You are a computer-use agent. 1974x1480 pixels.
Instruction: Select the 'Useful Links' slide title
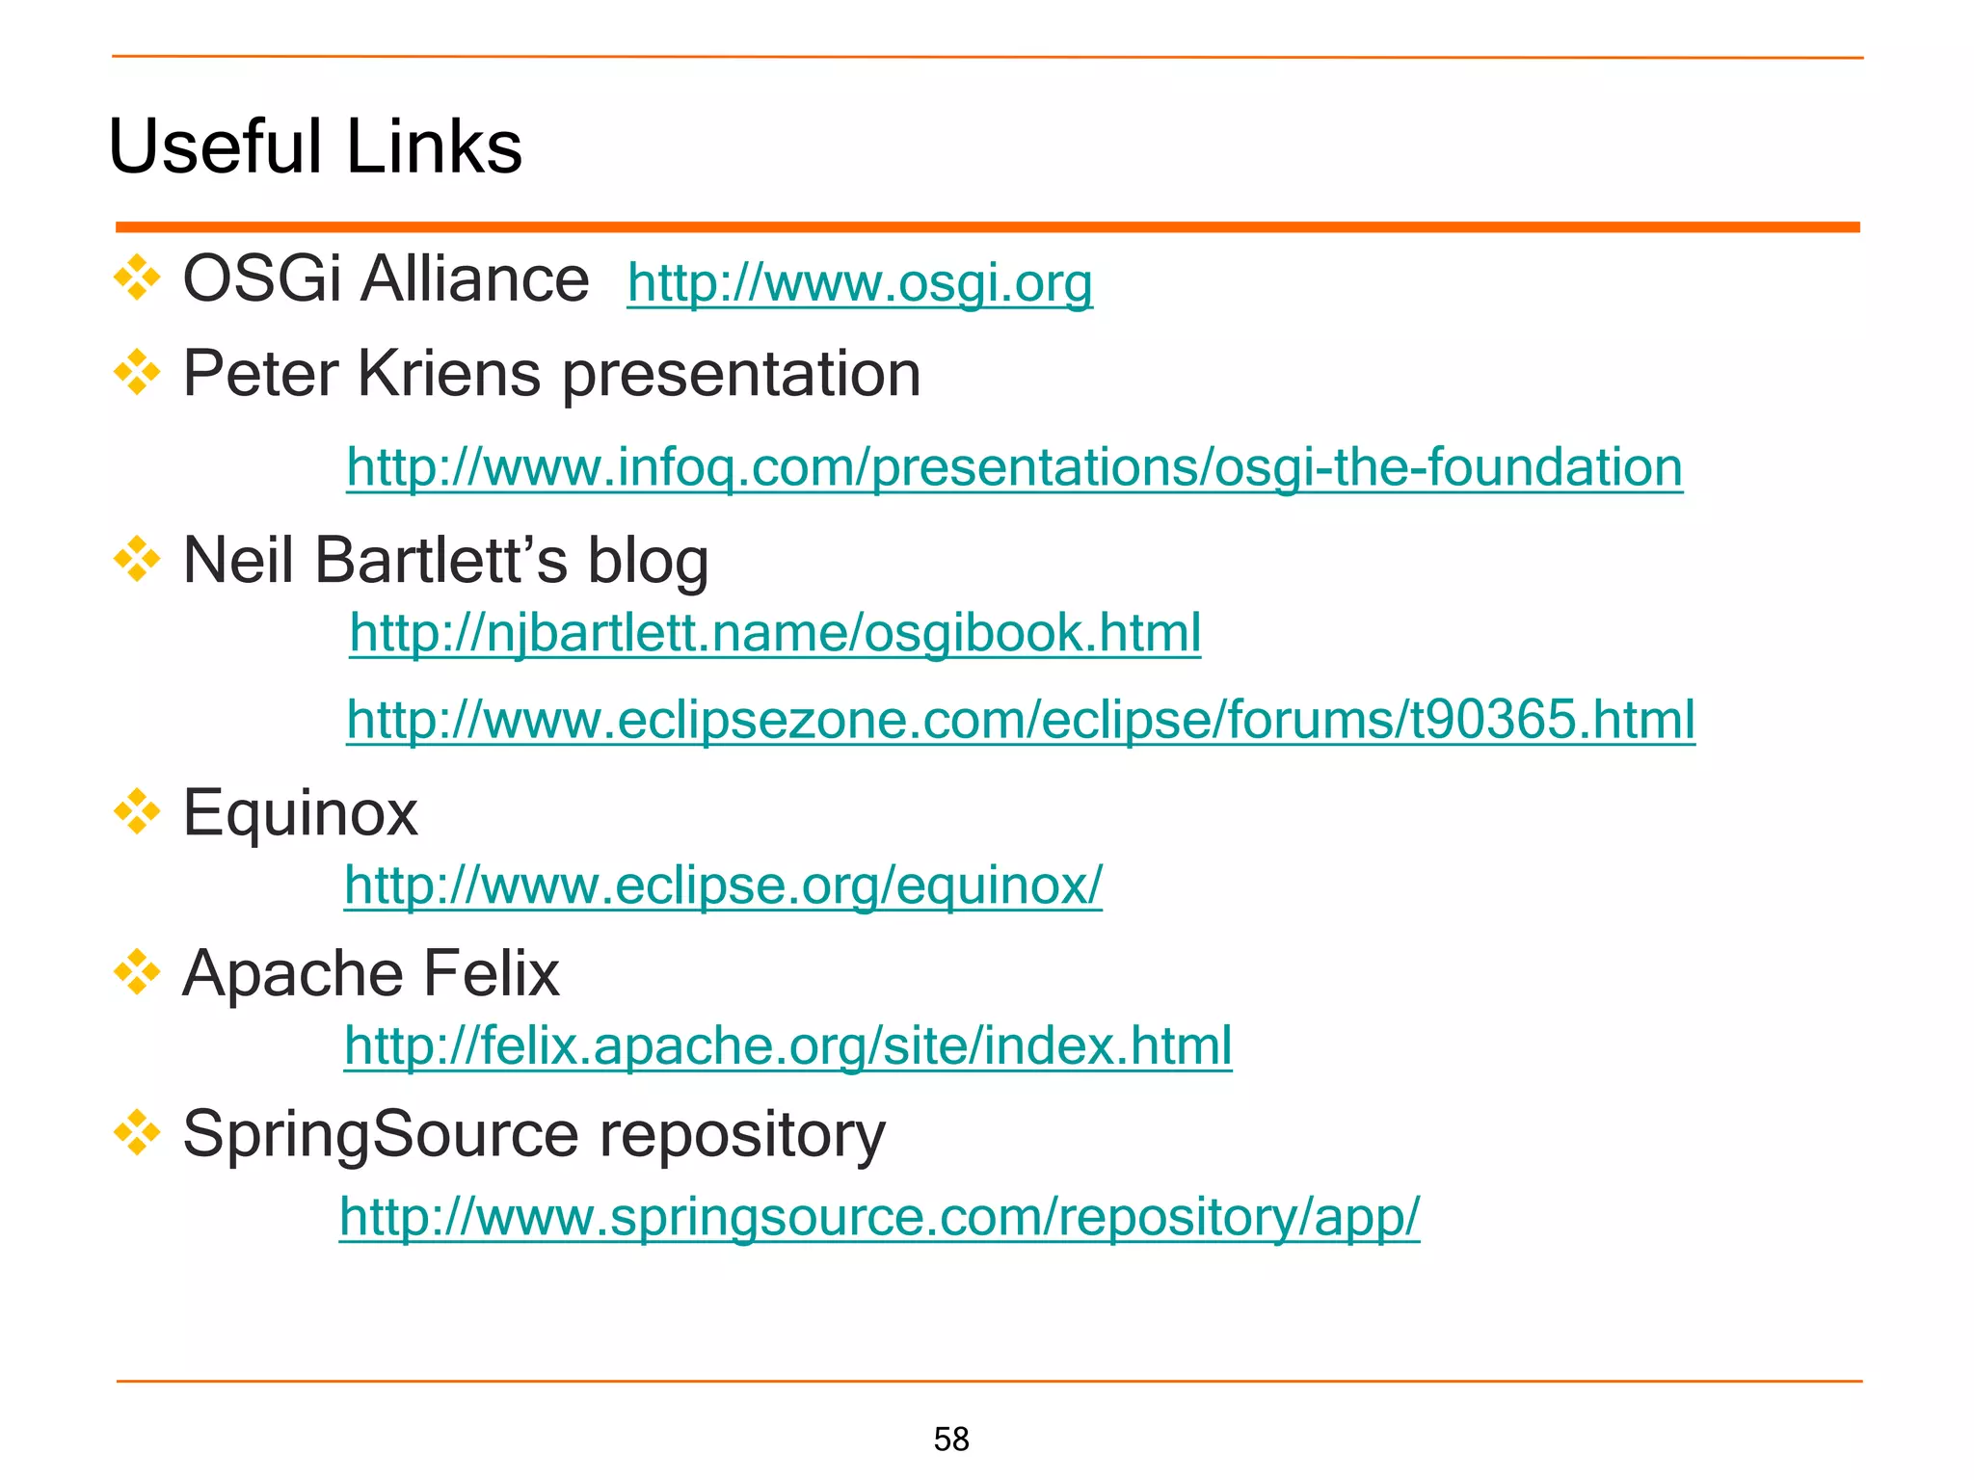(x=315, y=146)
